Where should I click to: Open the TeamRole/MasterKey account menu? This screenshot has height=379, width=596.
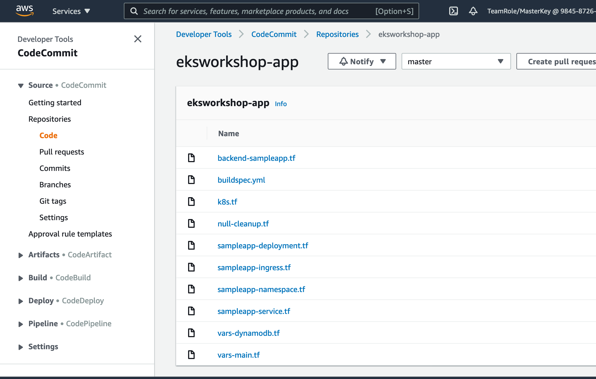541,11
